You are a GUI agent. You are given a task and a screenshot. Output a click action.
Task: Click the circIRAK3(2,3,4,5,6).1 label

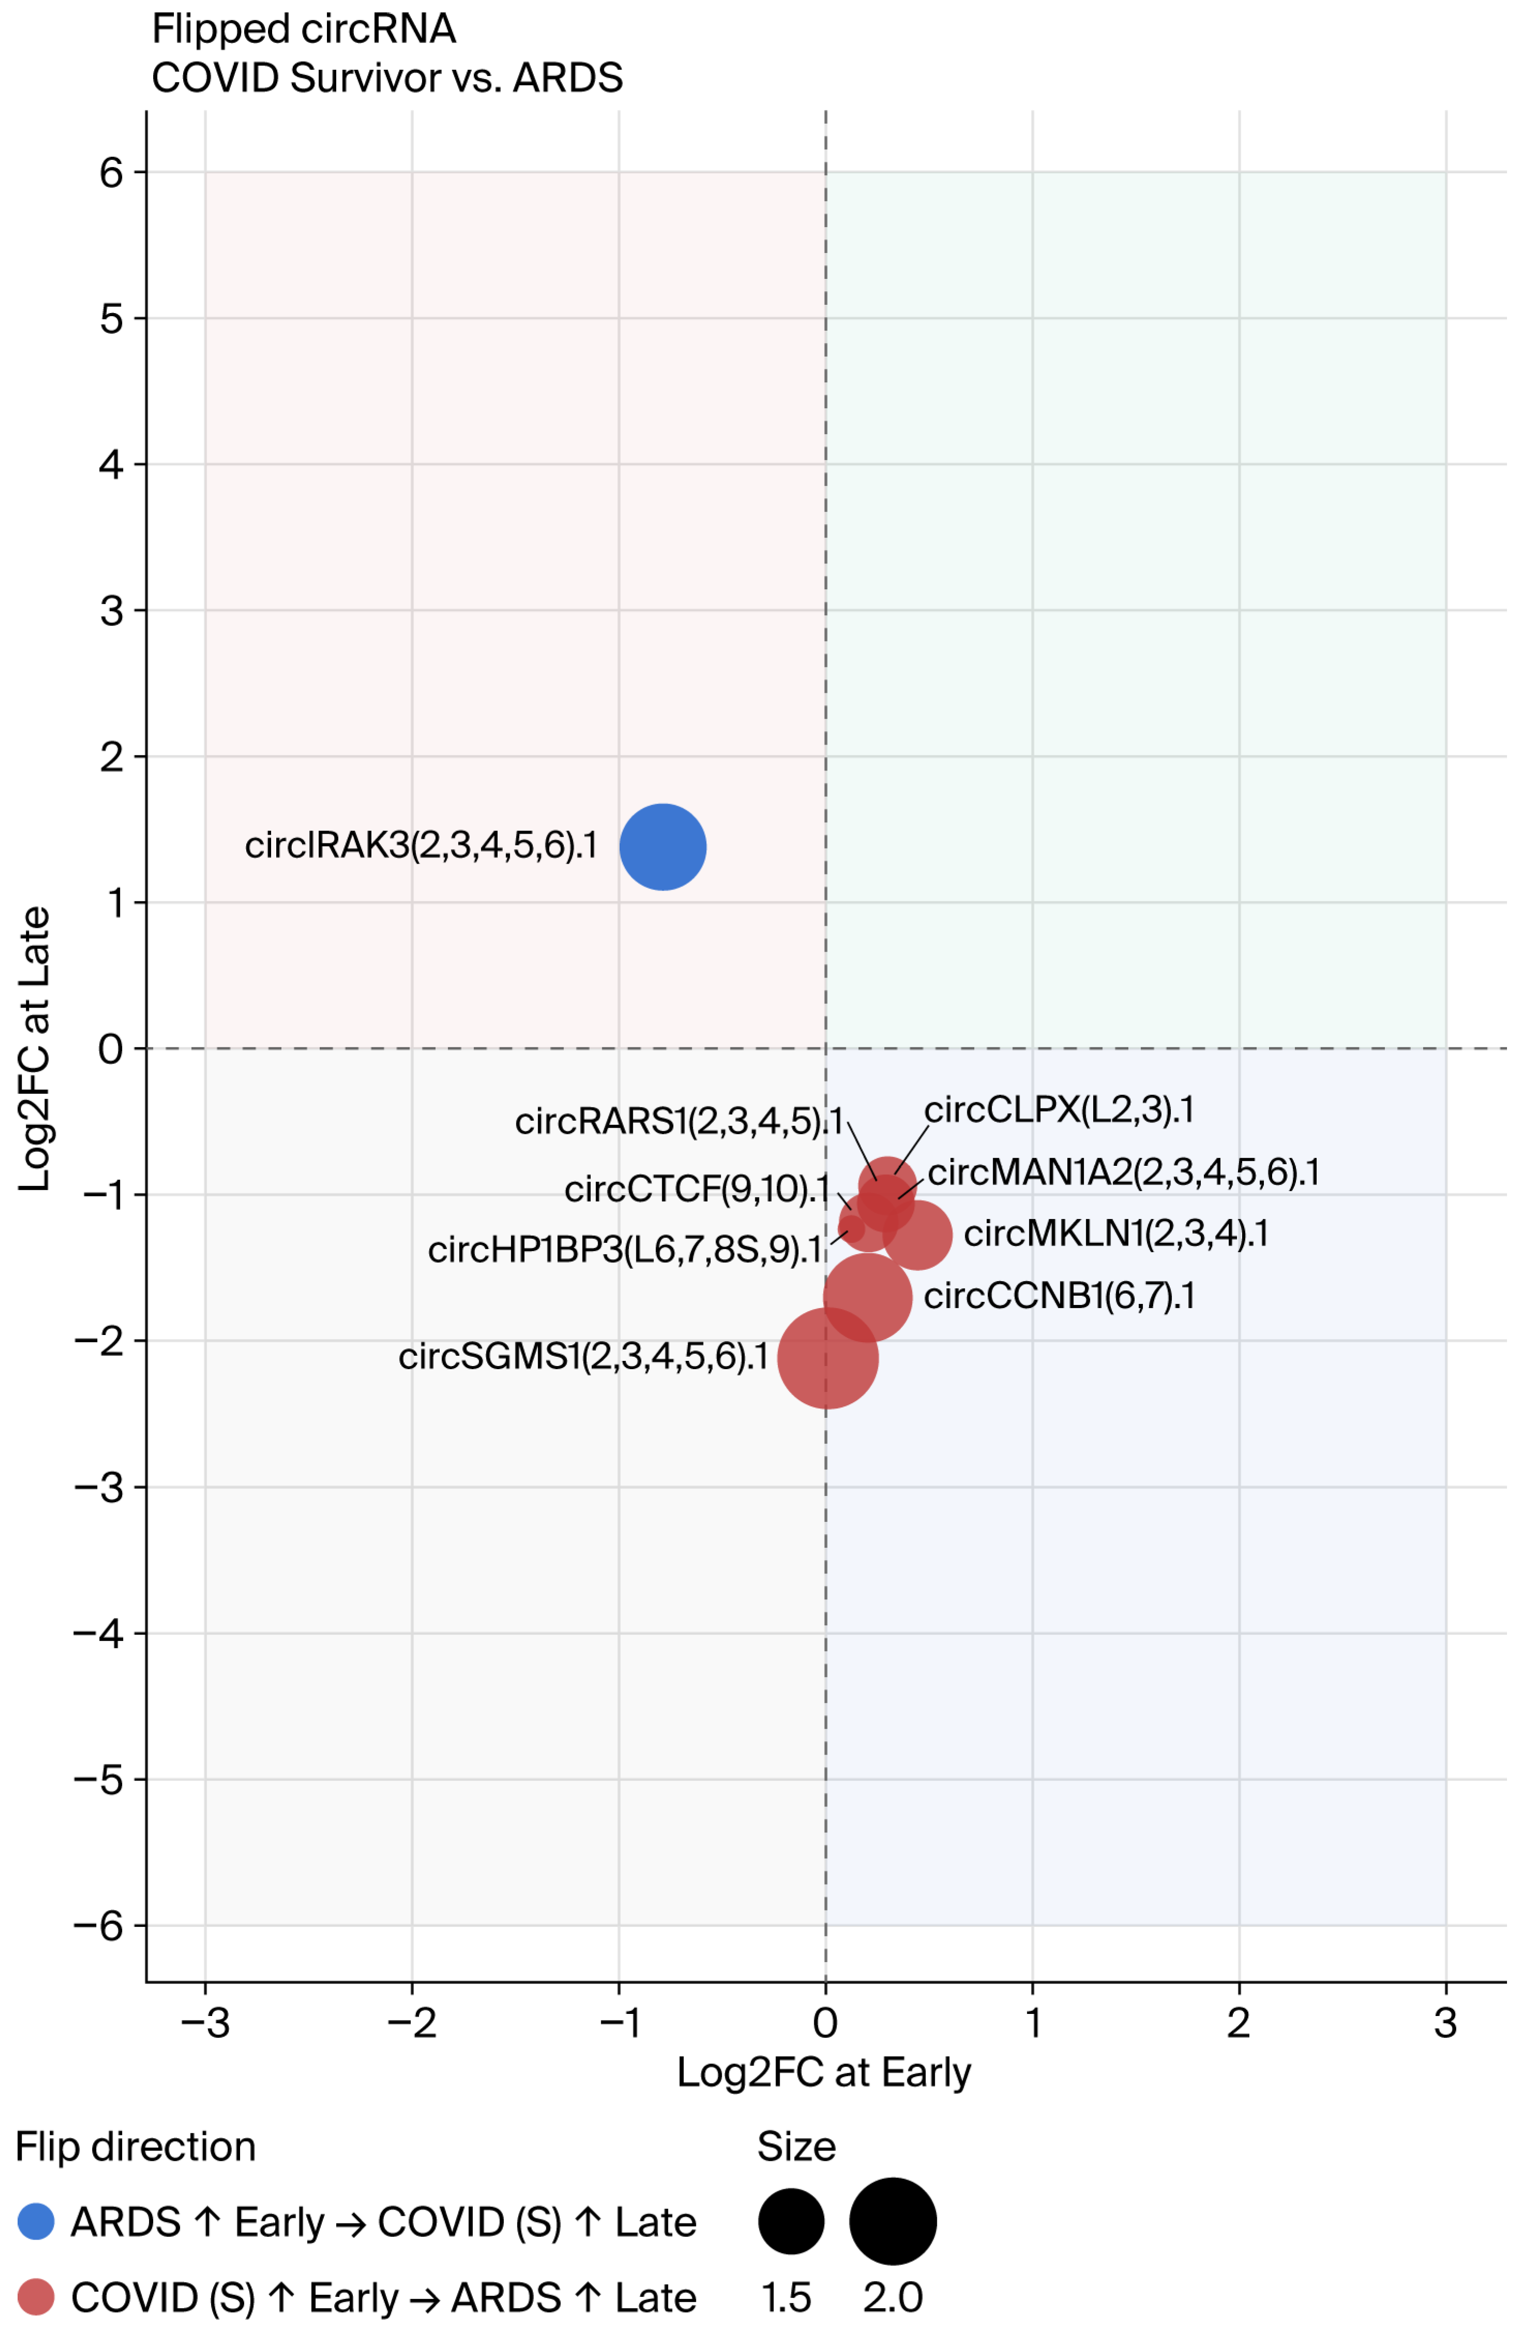pos(421,845)
